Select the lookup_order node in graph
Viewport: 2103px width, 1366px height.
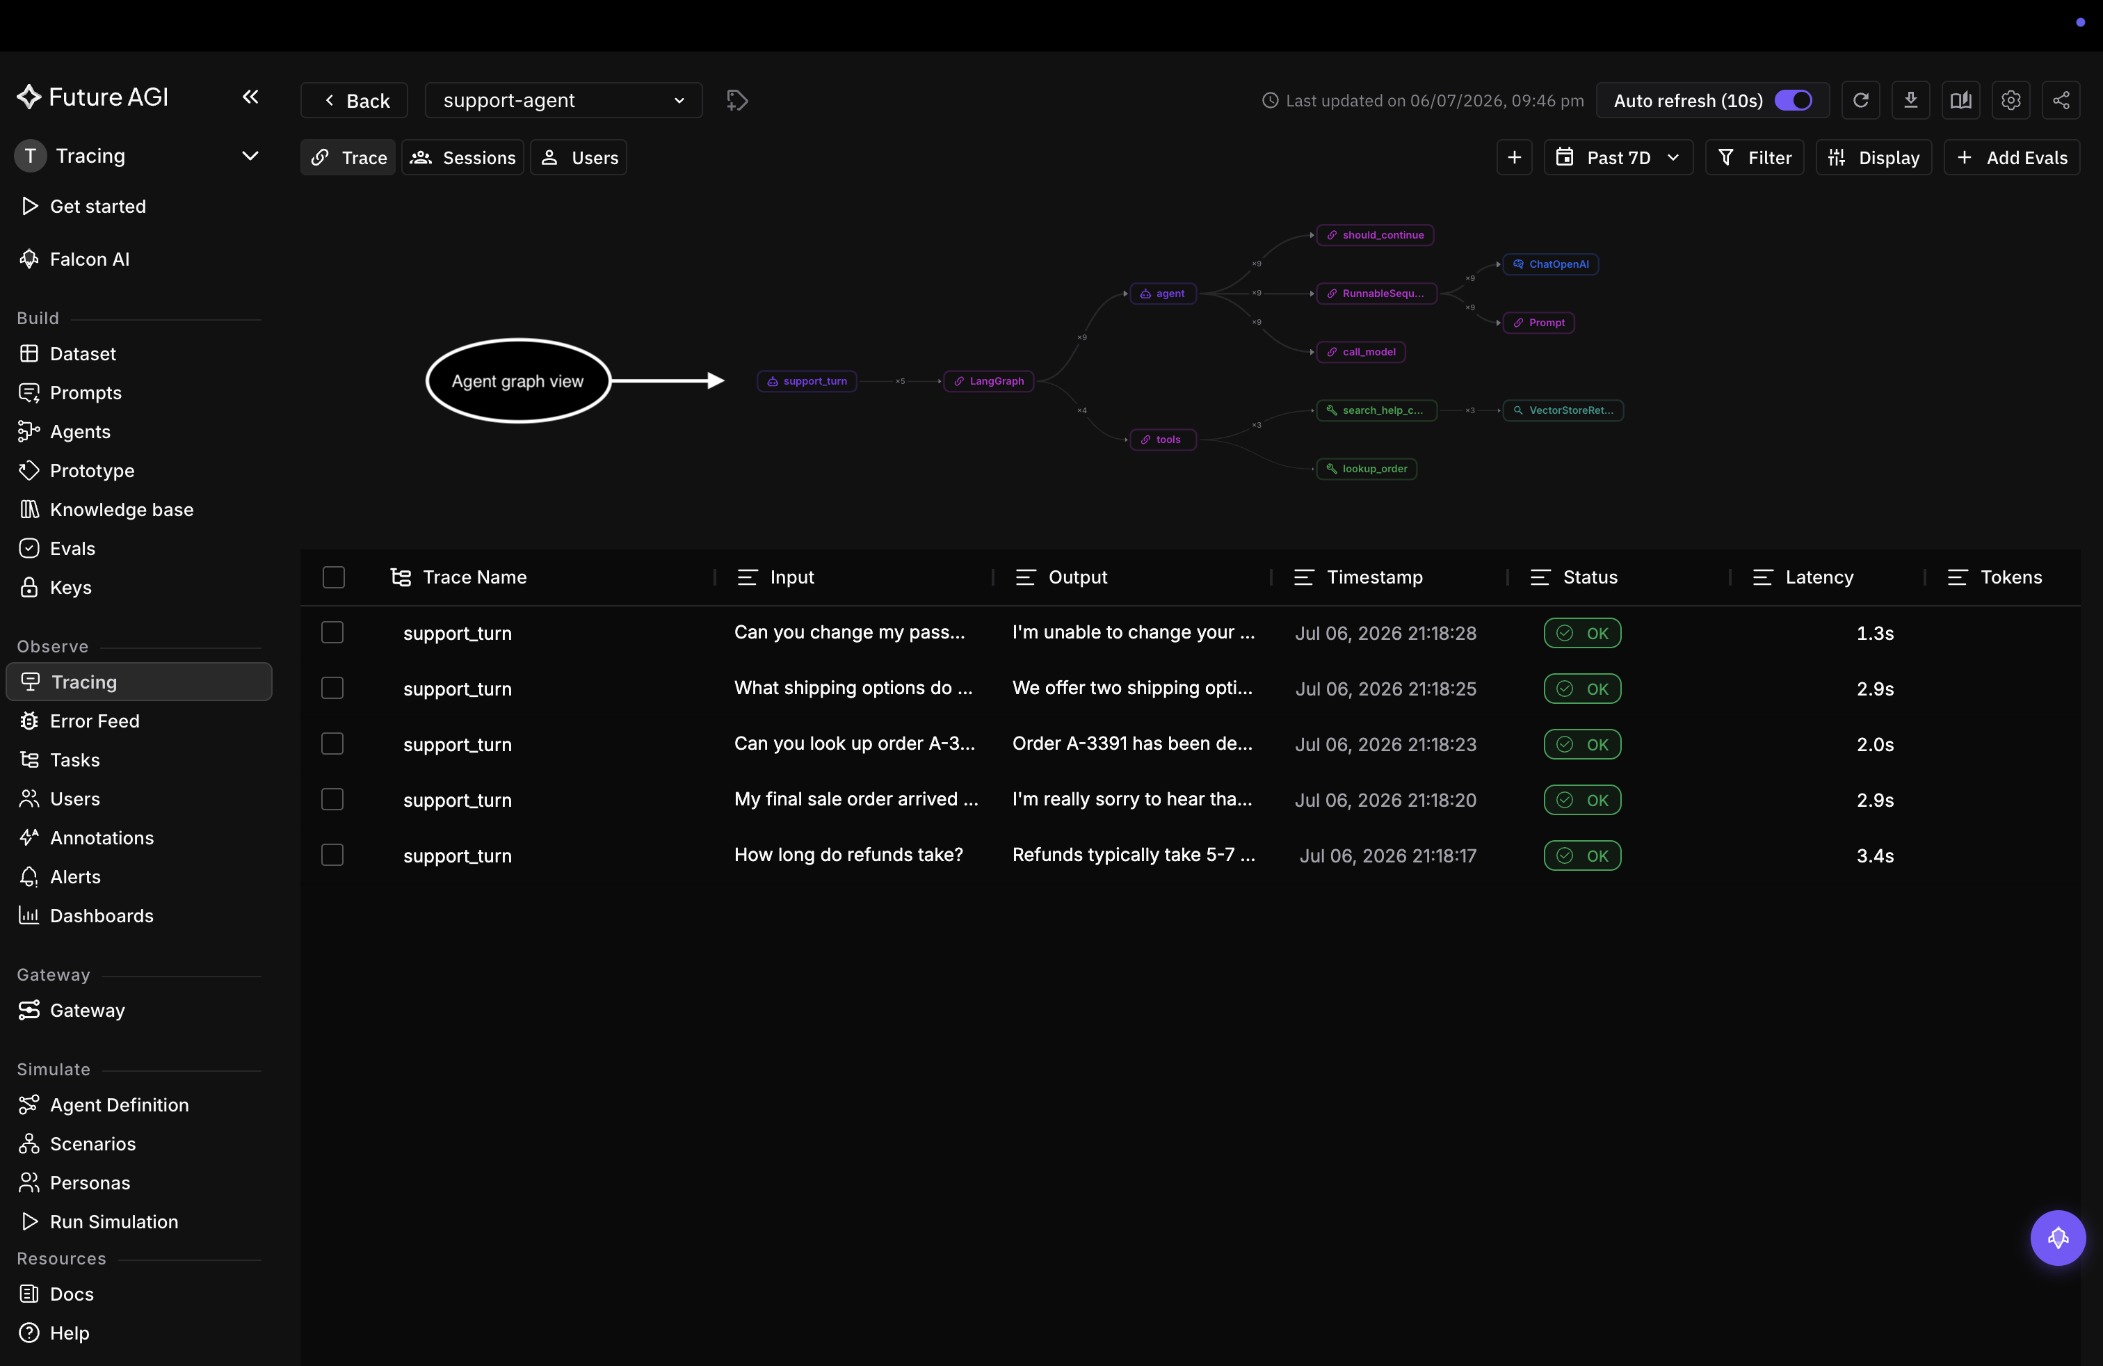point(1367,468)
